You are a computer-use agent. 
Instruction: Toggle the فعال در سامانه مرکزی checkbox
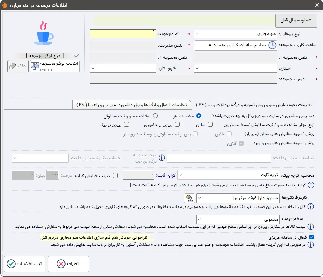pyautogui.click(x=312, y=237)
